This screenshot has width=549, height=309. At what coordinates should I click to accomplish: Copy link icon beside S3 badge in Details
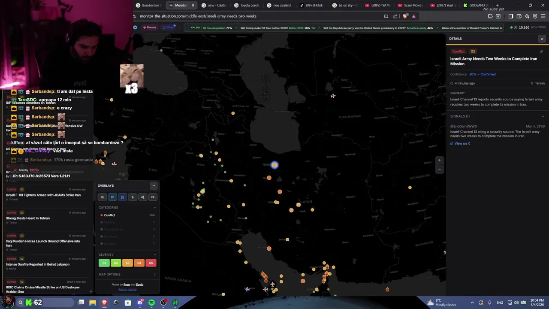point(541,51)
